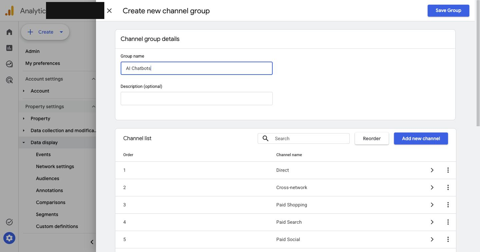This screenshot has height=252, width=480.
Task: Open Network settings under Data display
Action: coord(55,166)
